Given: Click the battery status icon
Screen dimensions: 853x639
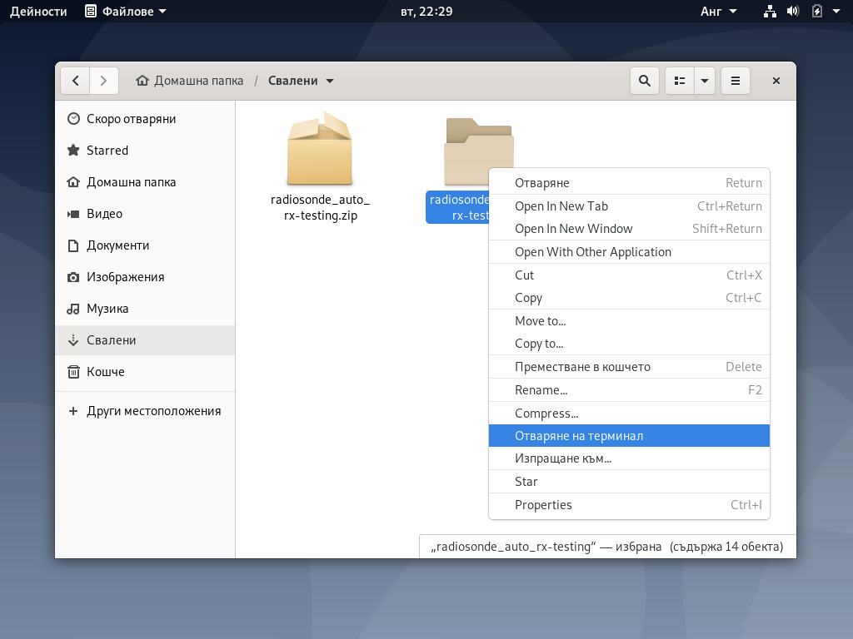Looking at the screenshot, I should pyautogui.click(x=817, y=12).
